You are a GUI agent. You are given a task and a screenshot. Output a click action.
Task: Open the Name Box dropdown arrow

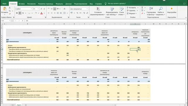[x=10, y=21]
